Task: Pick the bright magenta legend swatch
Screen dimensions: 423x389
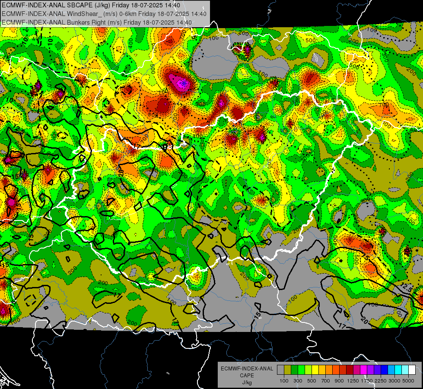Action: [363, 370]
